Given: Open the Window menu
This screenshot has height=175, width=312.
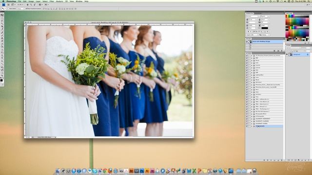Looking at the screenshot, I should pos(79,1).
